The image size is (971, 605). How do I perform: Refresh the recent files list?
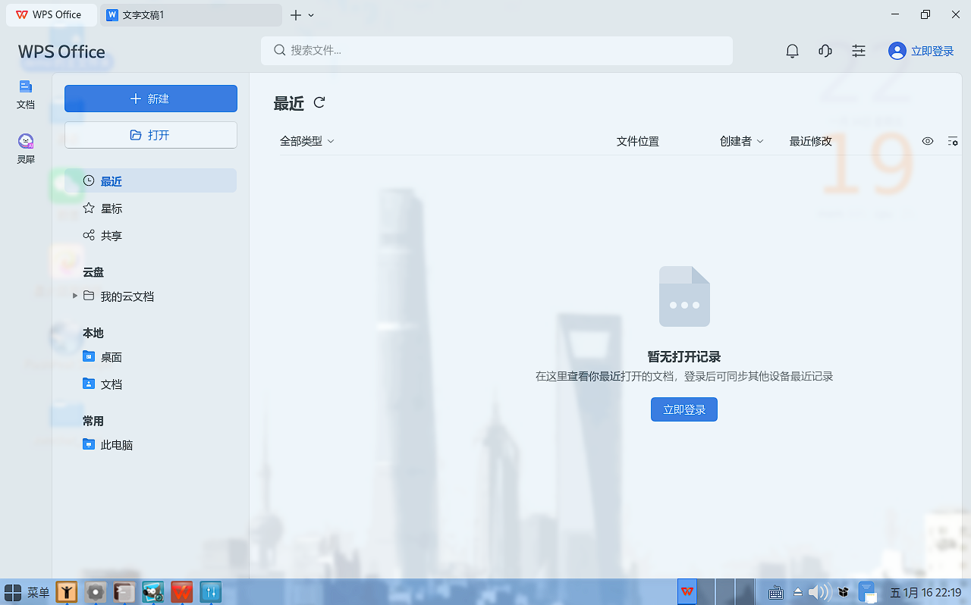319,102
